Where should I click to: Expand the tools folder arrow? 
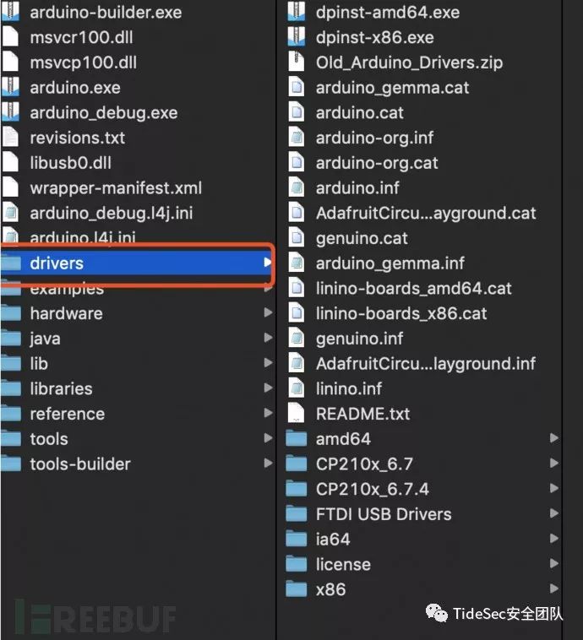click(x=268, y=438)
